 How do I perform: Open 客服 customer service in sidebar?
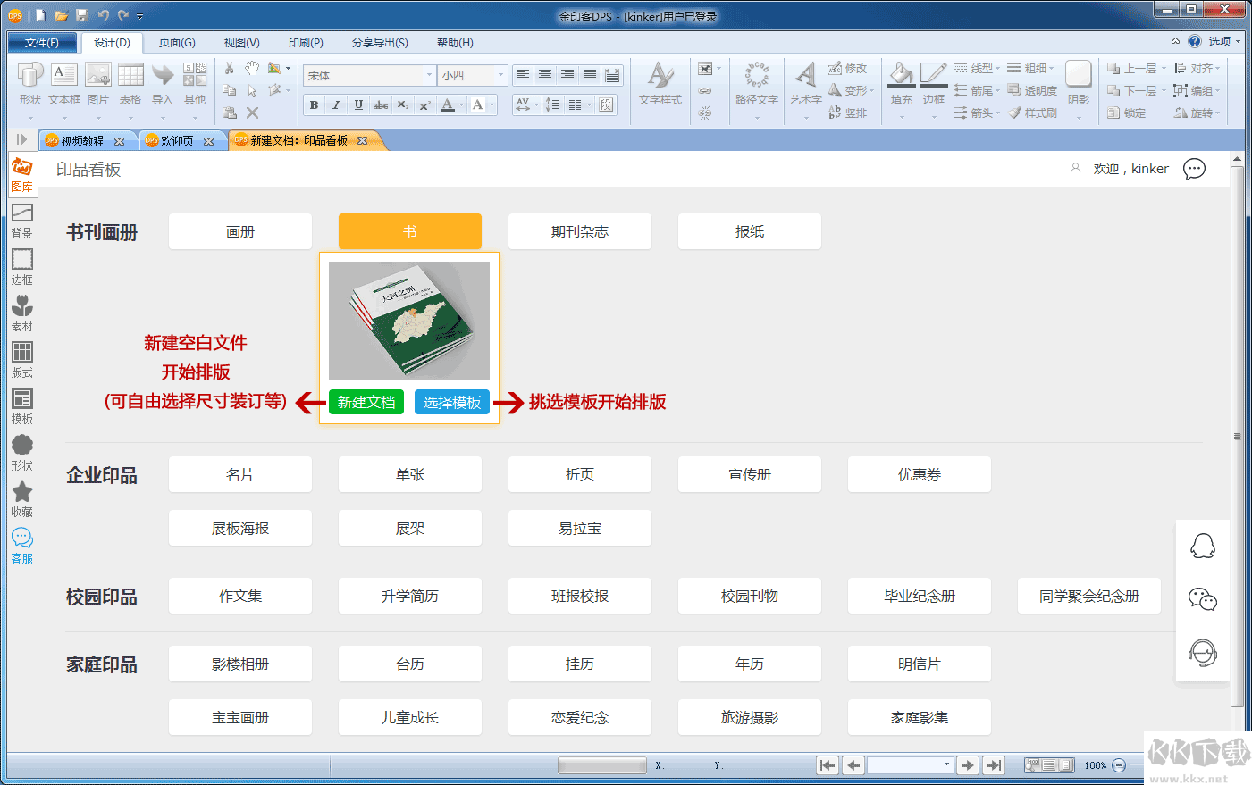tap(22, 546)
